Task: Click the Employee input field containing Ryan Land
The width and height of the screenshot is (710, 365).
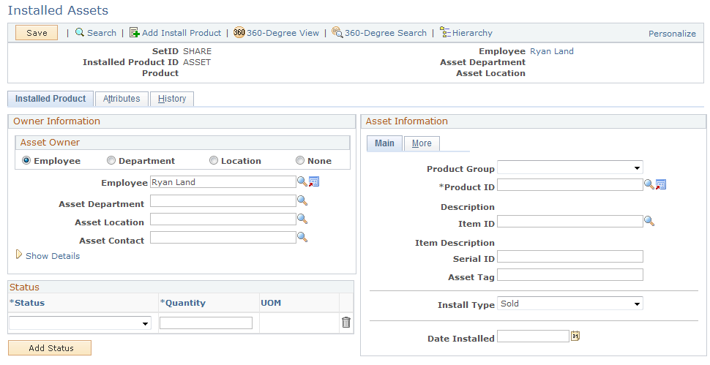Action: click(223, 182)
